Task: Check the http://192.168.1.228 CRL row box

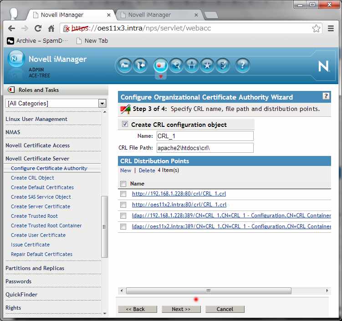Action: coord(123,194)
